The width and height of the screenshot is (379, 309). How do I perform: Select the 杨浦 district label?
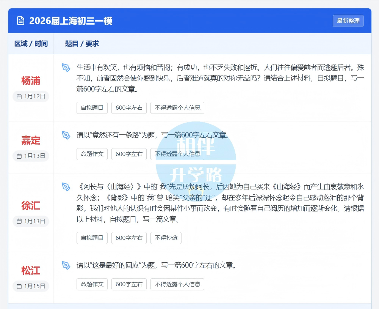[x=30, y=81]
